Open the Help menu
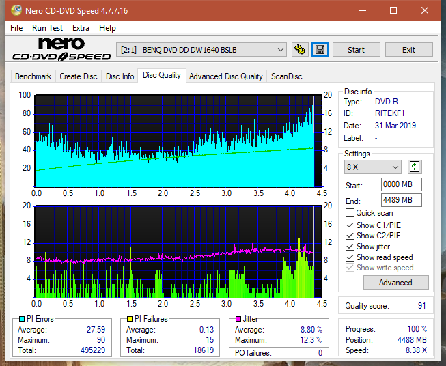This screenshot has height=366, width=446. tap(107, 28)
